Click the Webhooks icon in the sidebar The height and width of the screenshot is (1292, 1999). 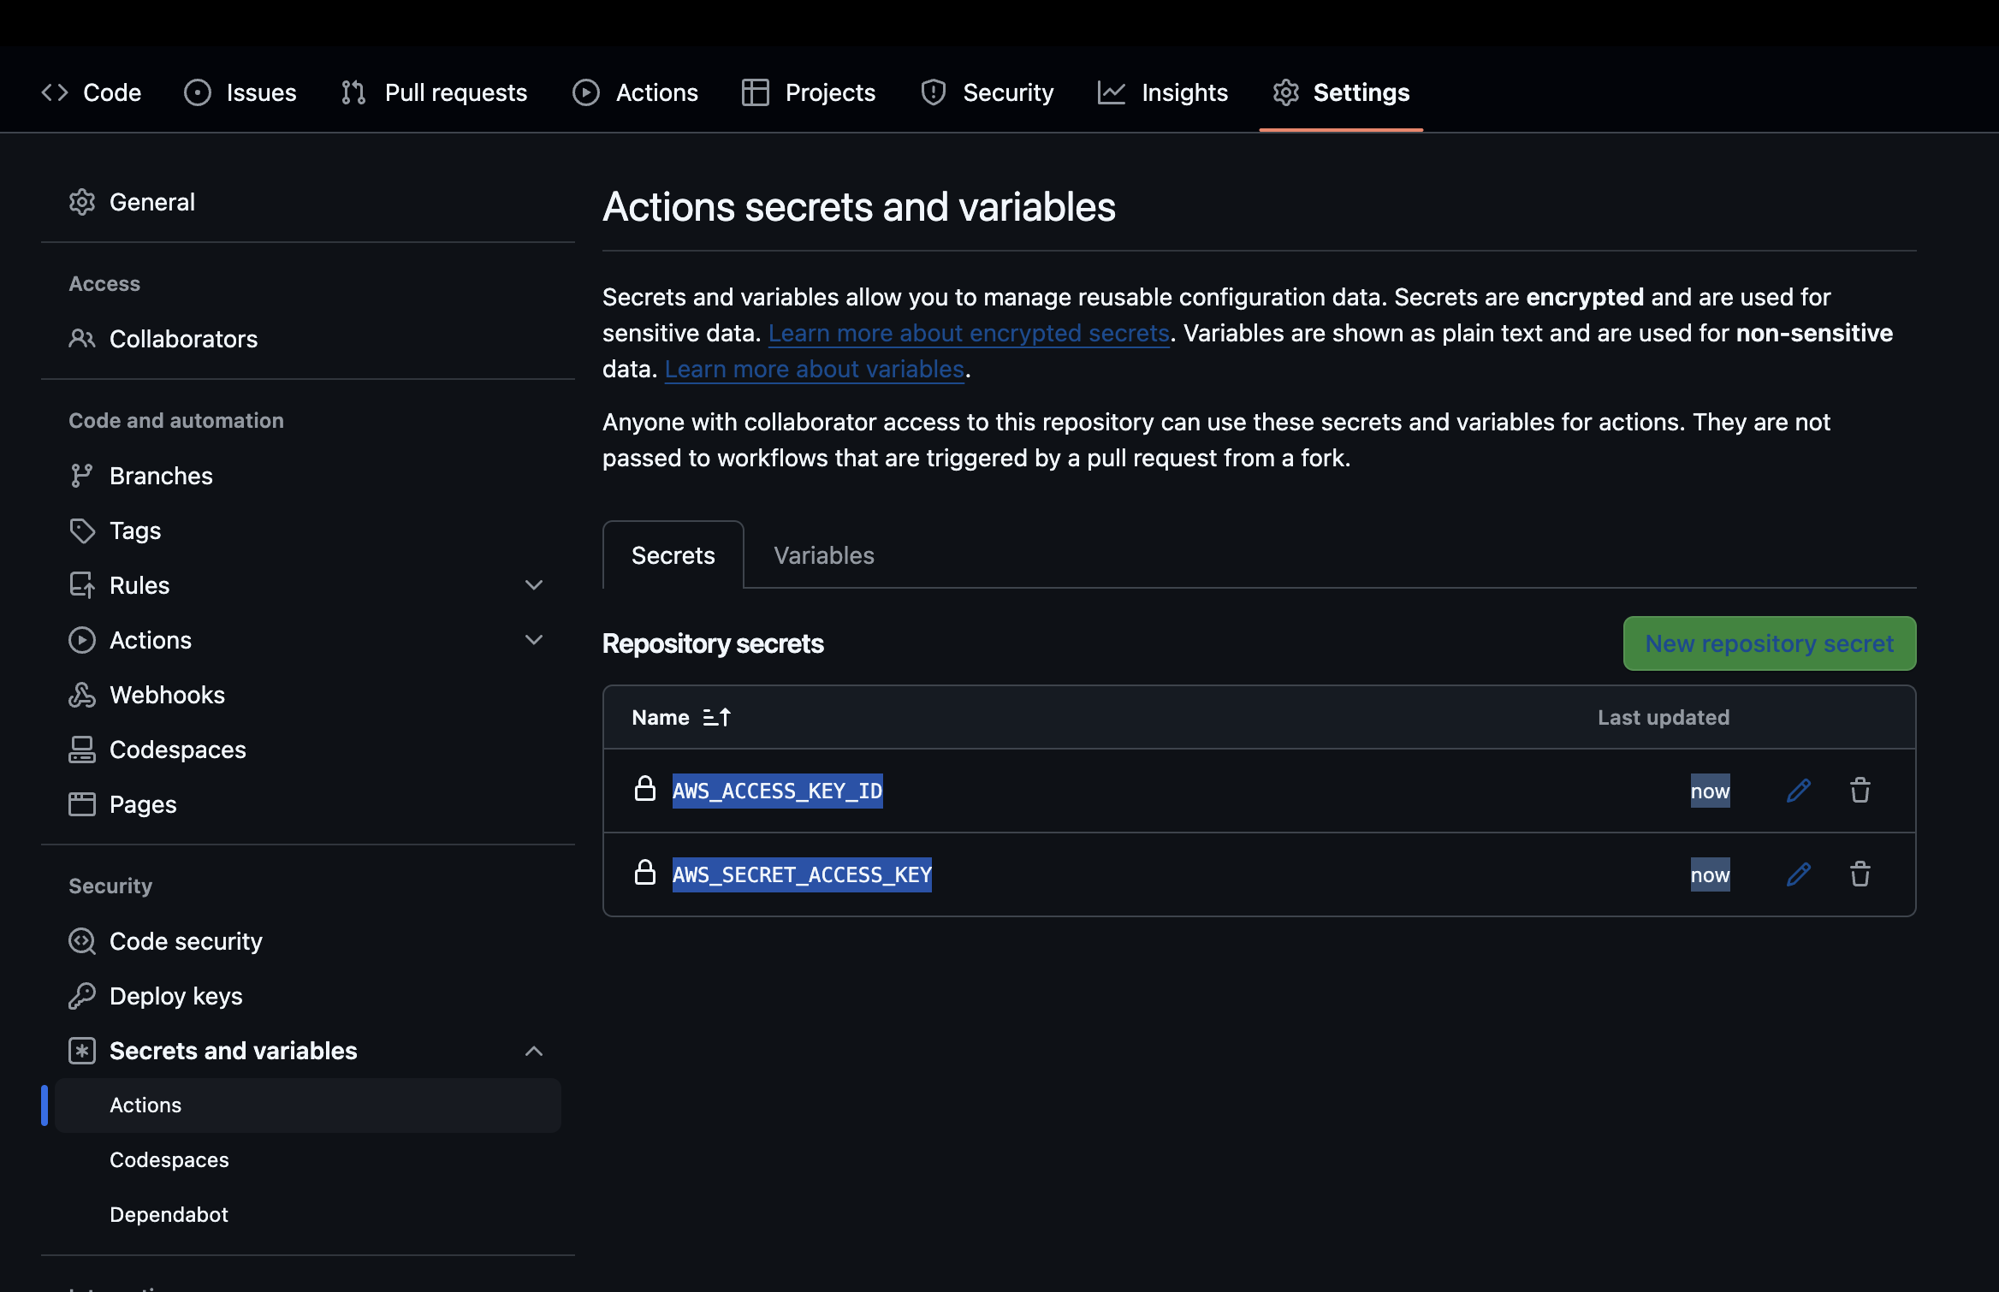coord(82,695)
